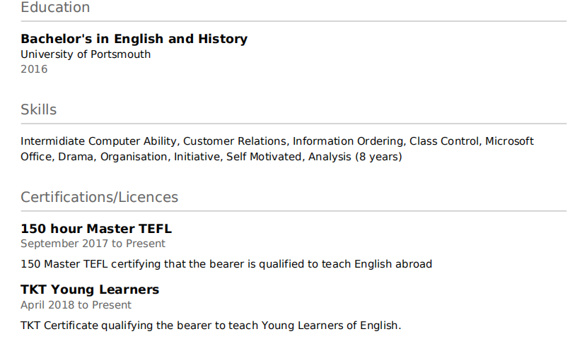The image size is (570, 358).
Task: Click the Skills section heading
Action: coord(38,110)
